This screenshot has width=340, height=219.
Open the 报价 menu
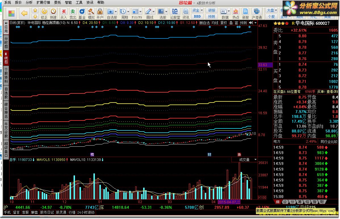(x=18, y=2)
